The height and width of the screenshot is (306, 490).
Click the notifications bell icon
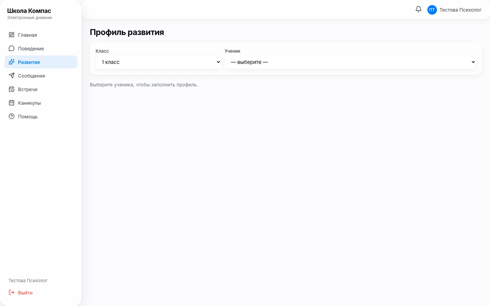coord(419,10)
